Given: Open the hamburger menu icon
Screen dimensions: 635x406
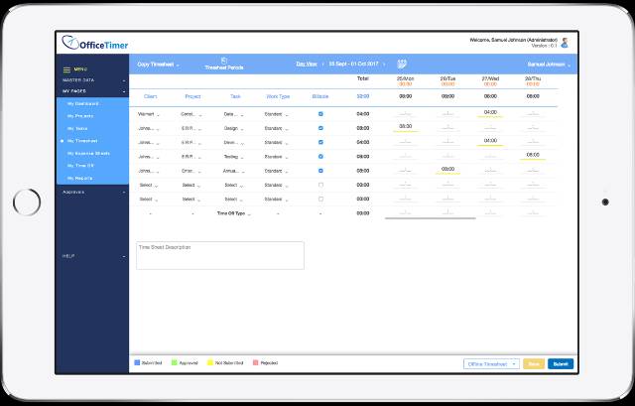Looking at the screenshot, I should [x=66, y=69].
